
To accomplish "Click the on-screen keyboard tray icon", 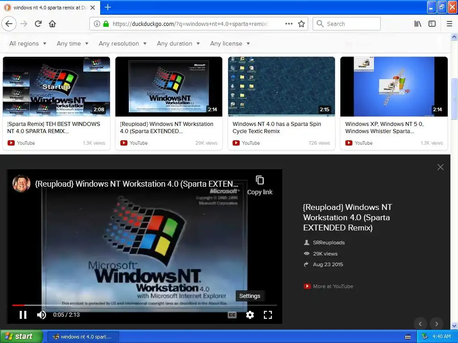I will 408,337.
